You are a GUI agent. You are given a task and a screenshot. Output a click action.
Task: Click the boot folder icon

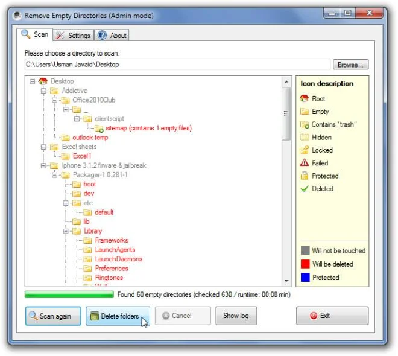click(x=77, y=185)
